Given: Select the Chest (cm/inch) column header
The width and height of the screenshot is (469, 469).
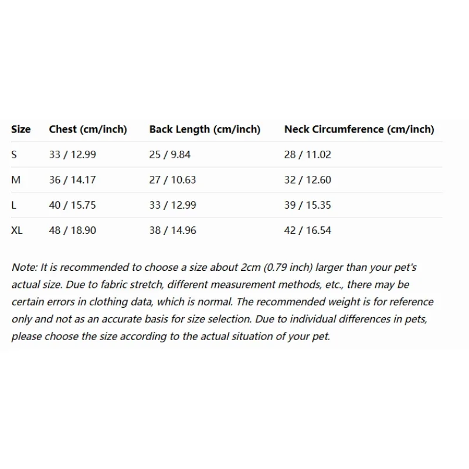Looking at the screenshot, I should point(88,130).
